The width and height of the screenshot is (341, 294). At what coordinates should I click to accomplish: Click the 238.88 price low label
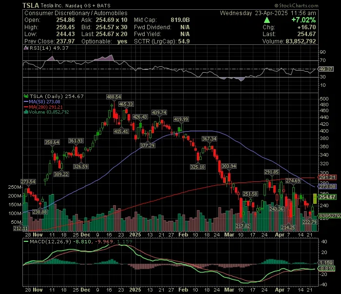(40, 212)
